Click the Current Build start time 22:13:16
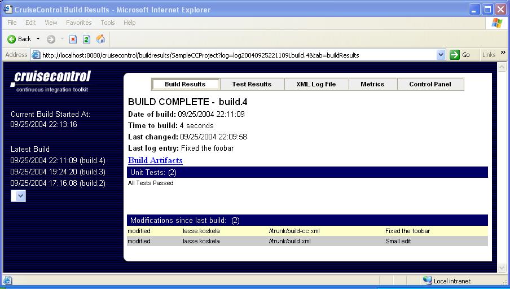 coord(44,124)
